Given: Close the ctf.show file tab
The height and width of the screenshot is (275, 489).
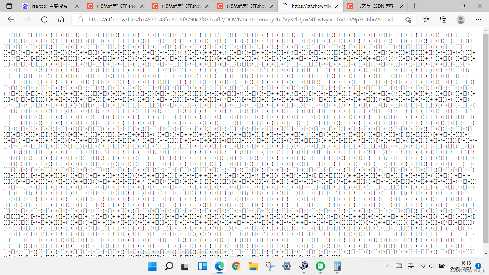Looking at the screenshot, I should 337,6.
